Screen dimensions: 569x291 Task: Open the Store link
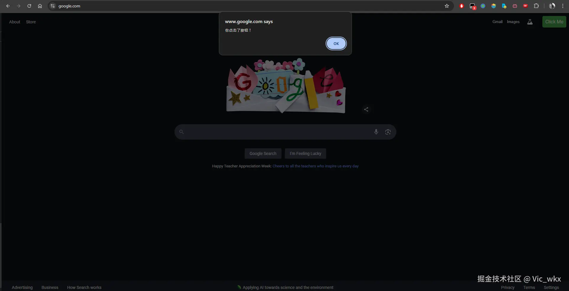click(31, 22)
